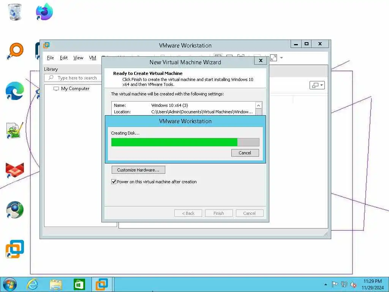Launch the Firefox Nightly desktop shortcut
Viewport: 389px width, 292px height.
44,12
